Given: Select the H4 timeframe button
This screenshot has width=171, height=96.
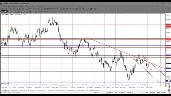Looking at the screenshot, I should coord(56,12).
